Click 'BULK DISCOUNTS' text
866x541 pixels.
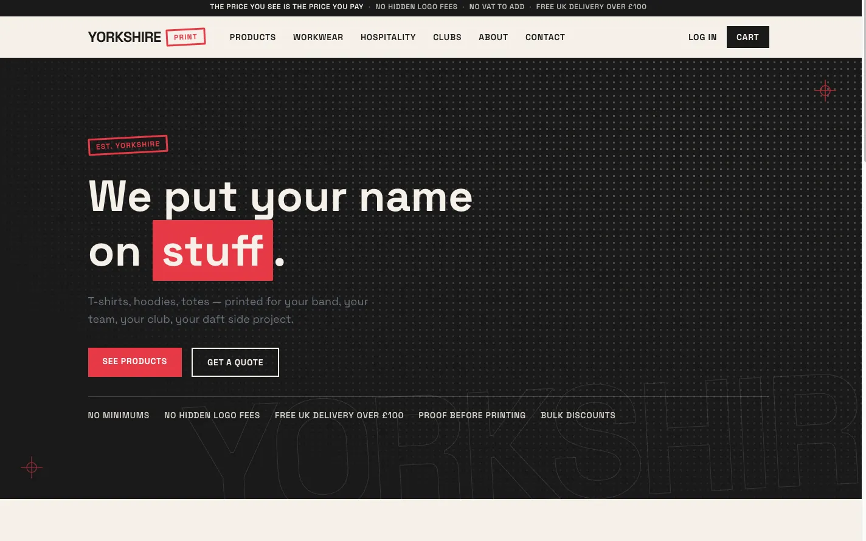point(578,415)
